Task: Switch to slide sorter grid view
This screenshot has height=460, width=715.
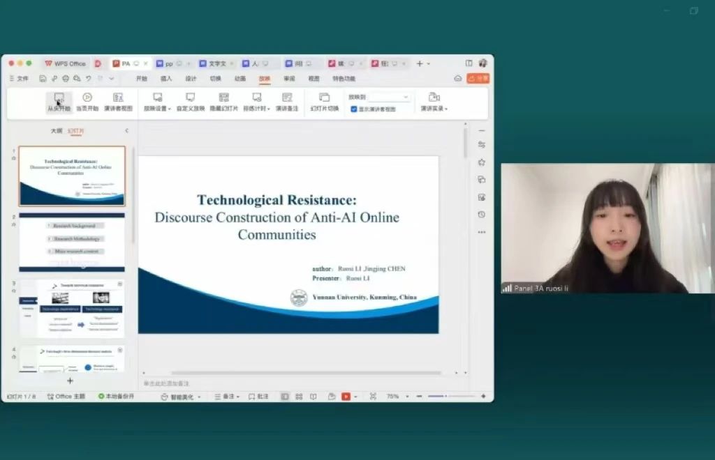Action: click(299, 397)
